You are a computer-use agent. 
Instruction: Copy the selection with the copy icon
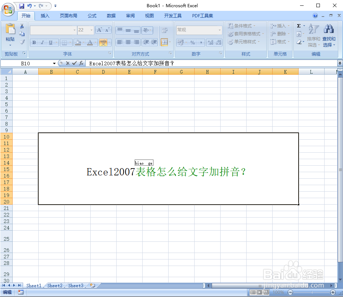22,34
